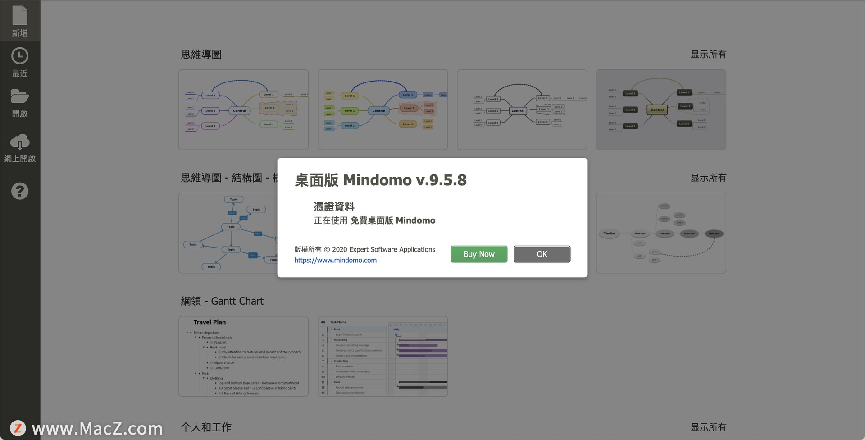Choose the blue and orange mind map template
The height and width of the screenshot is (440, 865).
pyautogui.click(x=382, y=110)
